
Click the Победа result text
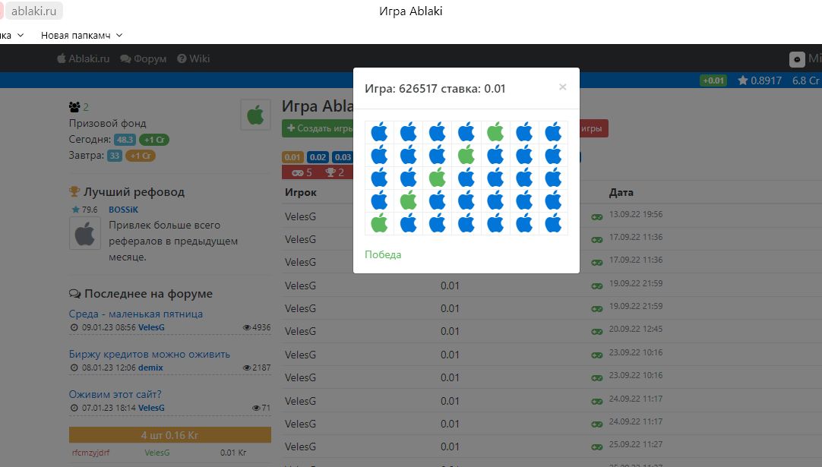click(x=383, y=254)
